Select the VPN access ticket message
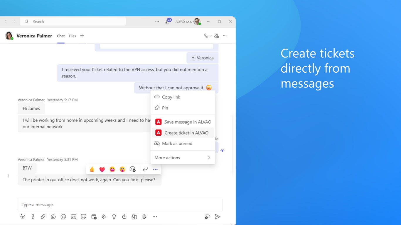 coord(138,73)
